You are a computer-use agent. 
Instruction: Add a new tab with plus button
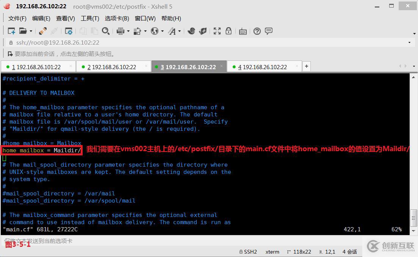(x=307, y=66)
